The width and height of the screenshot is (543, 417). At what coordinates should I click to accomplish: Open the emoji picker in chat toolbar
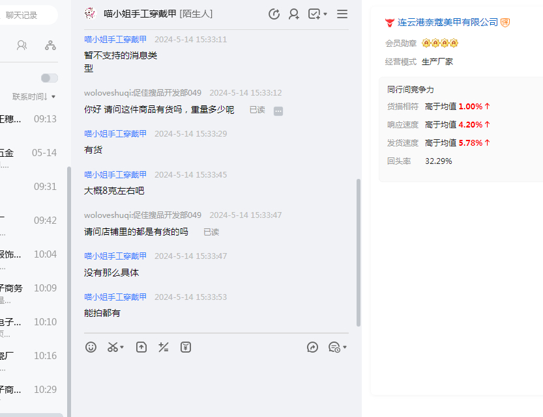click(91, 347)
